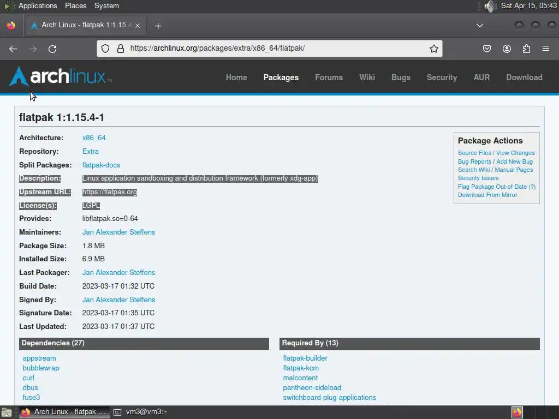Open switchboard-plug-applications link
559x419 pixels.
coord(329,397)
